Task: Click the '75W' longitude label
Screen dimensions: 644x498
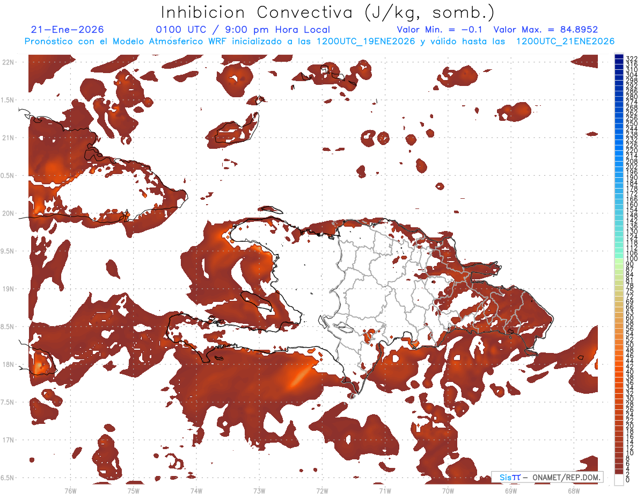Action: pyautogui.click(x=133, y=490)
